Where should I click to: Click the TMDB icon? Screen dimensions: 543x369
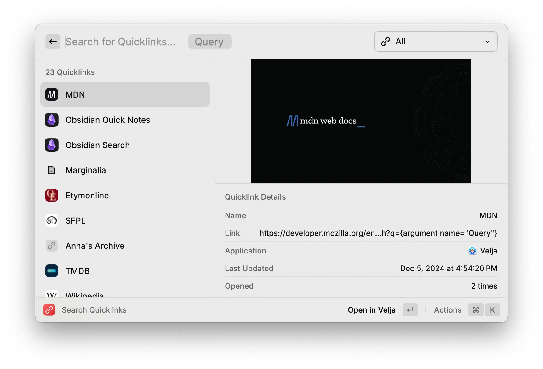[52, 271]
